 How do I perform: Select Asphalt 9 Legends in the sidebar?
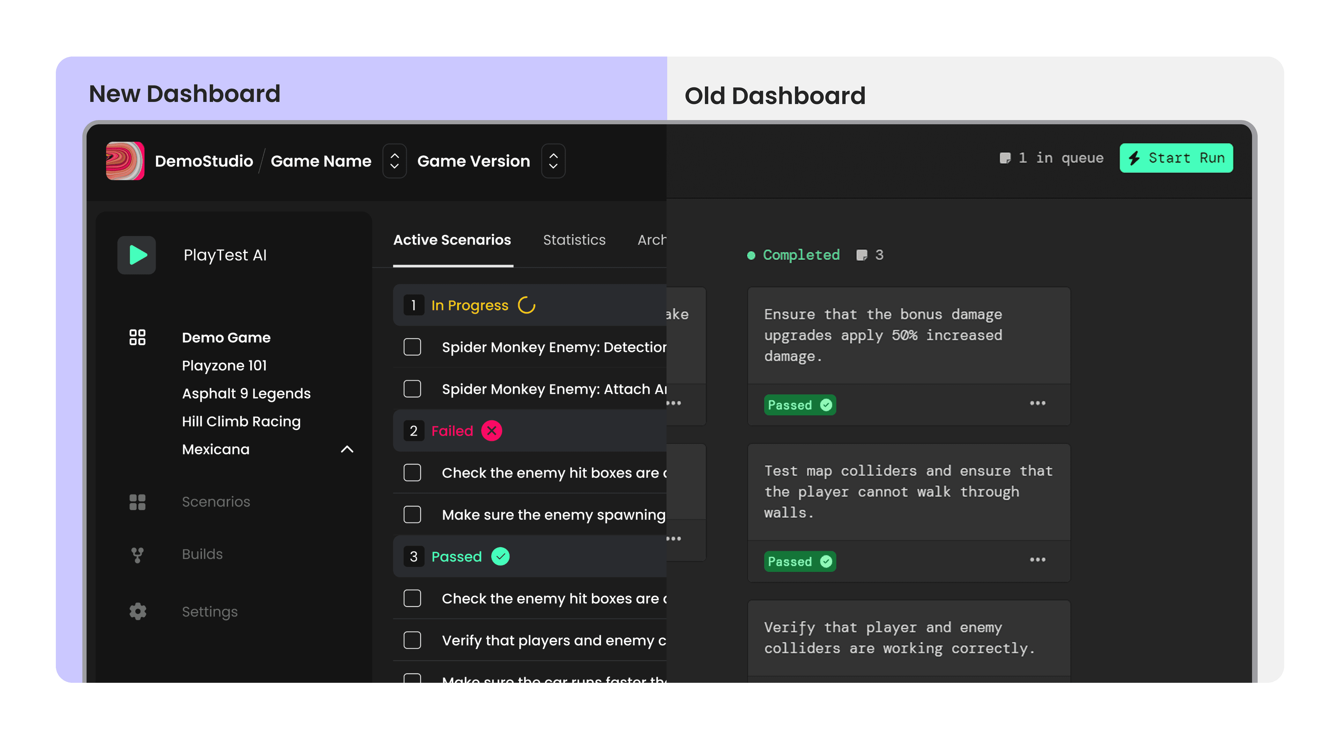[x=246, y=393]
